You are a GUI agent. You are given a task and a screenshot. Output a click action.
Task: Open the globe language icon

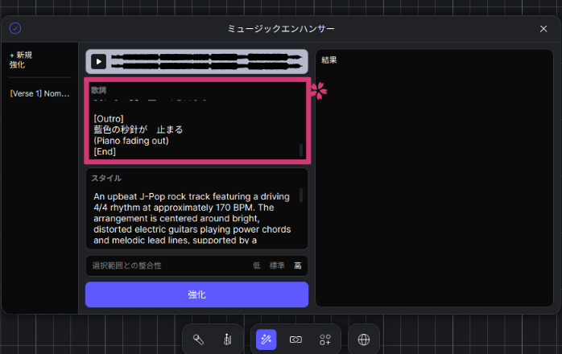[x=364, y=340]
